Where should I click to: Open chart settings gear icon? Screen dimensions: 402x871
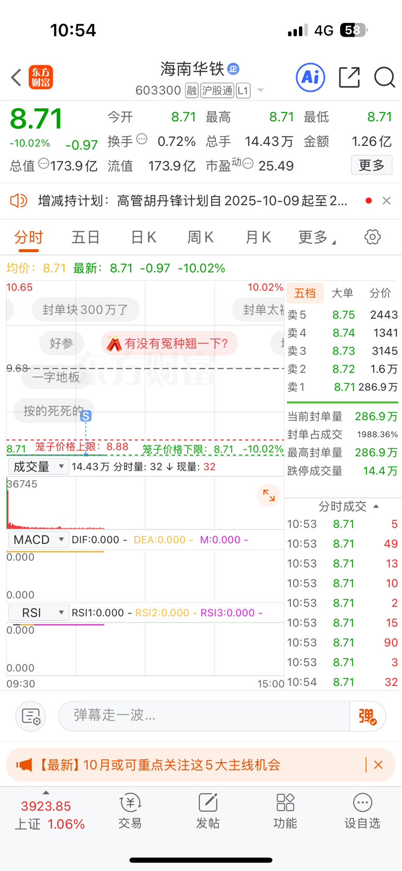tap(372, 237)
